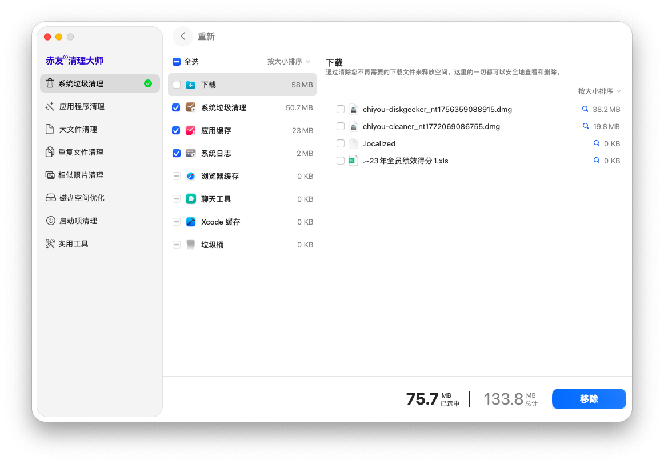Toggle the 全选 checkbox
The width and height of the screenshot is (664, 464).
click(177, 61)
